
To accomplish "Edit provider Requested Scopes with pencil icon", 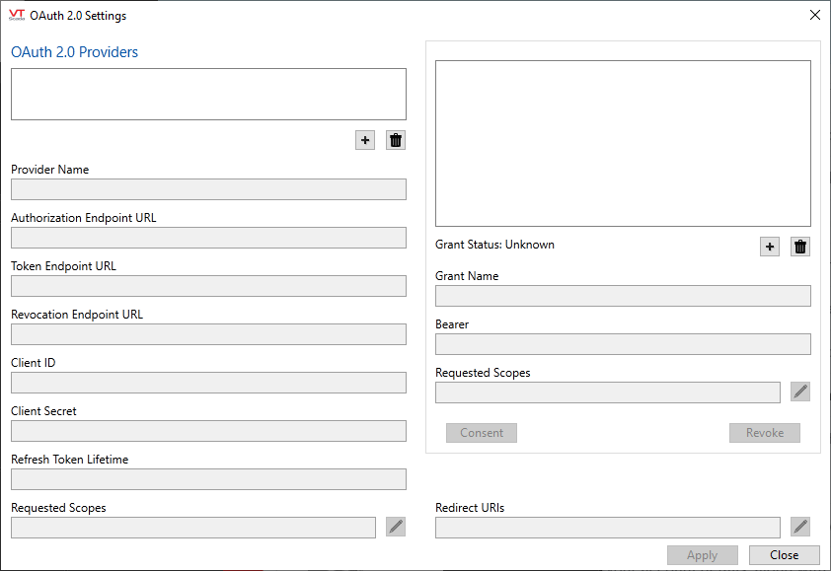I will tap(396, 527).
